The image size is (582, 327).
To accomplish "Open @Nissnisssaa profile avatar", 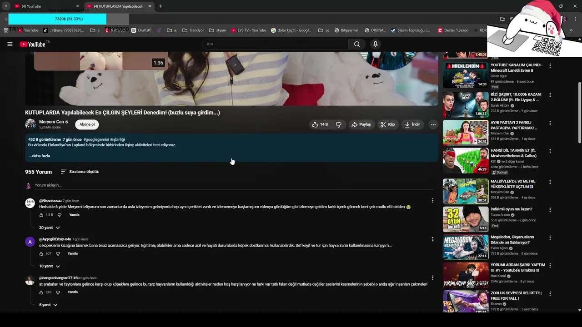I will coord(30,203).
